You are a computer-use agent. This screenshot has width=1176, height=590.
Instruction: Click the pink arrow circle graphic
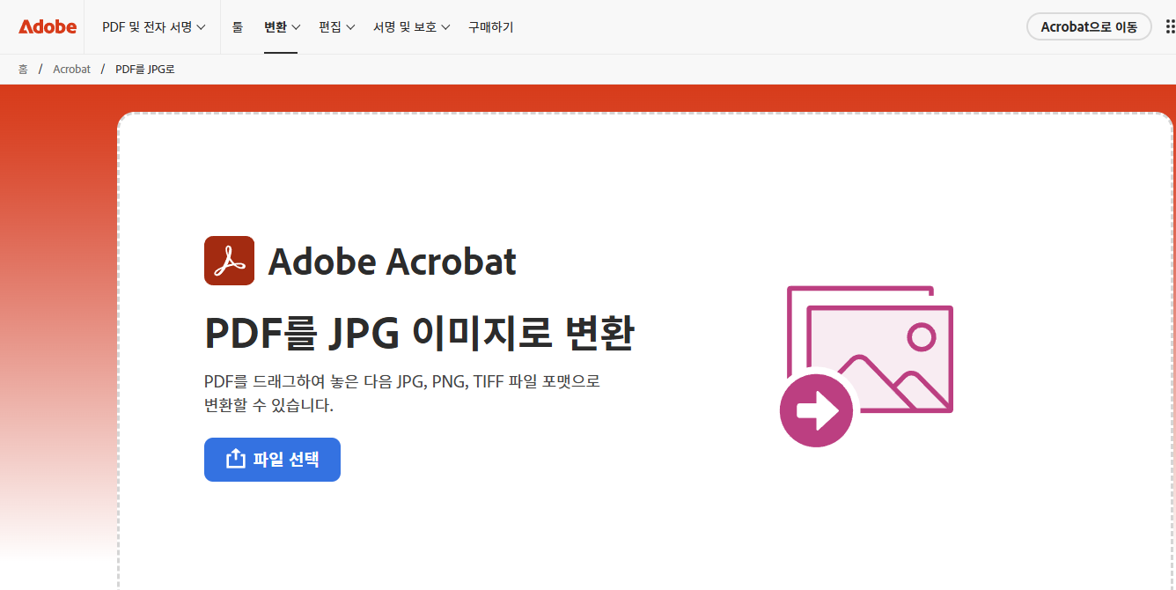816,410
